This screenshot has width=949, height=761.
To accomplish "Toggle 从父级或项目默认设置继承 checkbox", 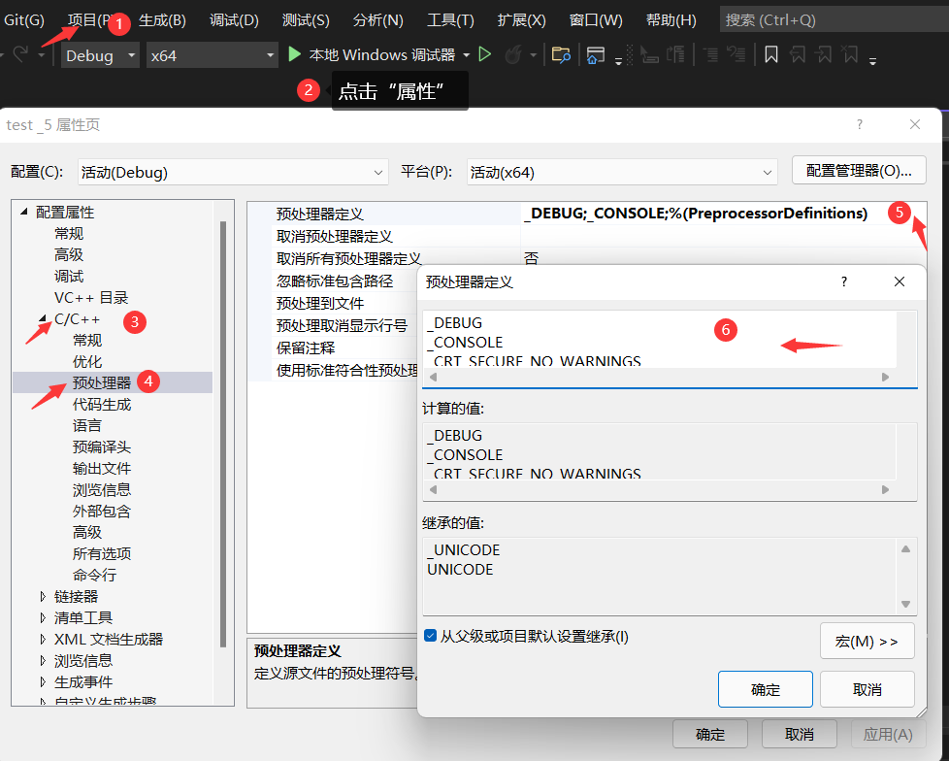I will tap(430, 636).
